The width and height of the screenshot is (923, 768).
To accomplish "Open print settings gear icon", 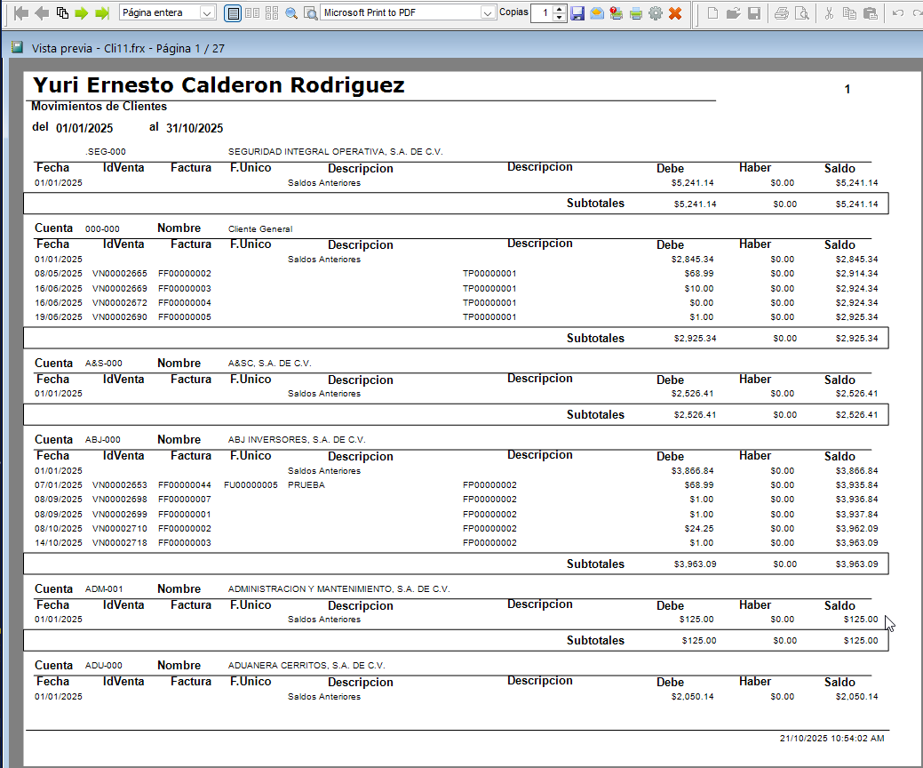I will (656, 13).
